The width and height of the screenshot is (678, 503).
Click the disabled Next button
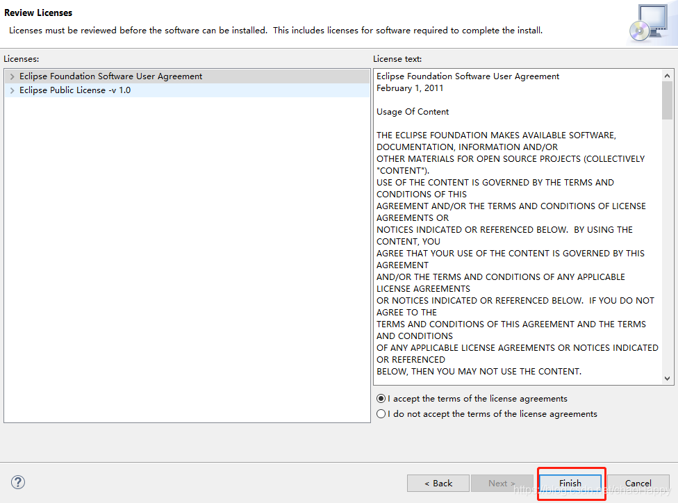pyautogui.click(x=502, y=483)
